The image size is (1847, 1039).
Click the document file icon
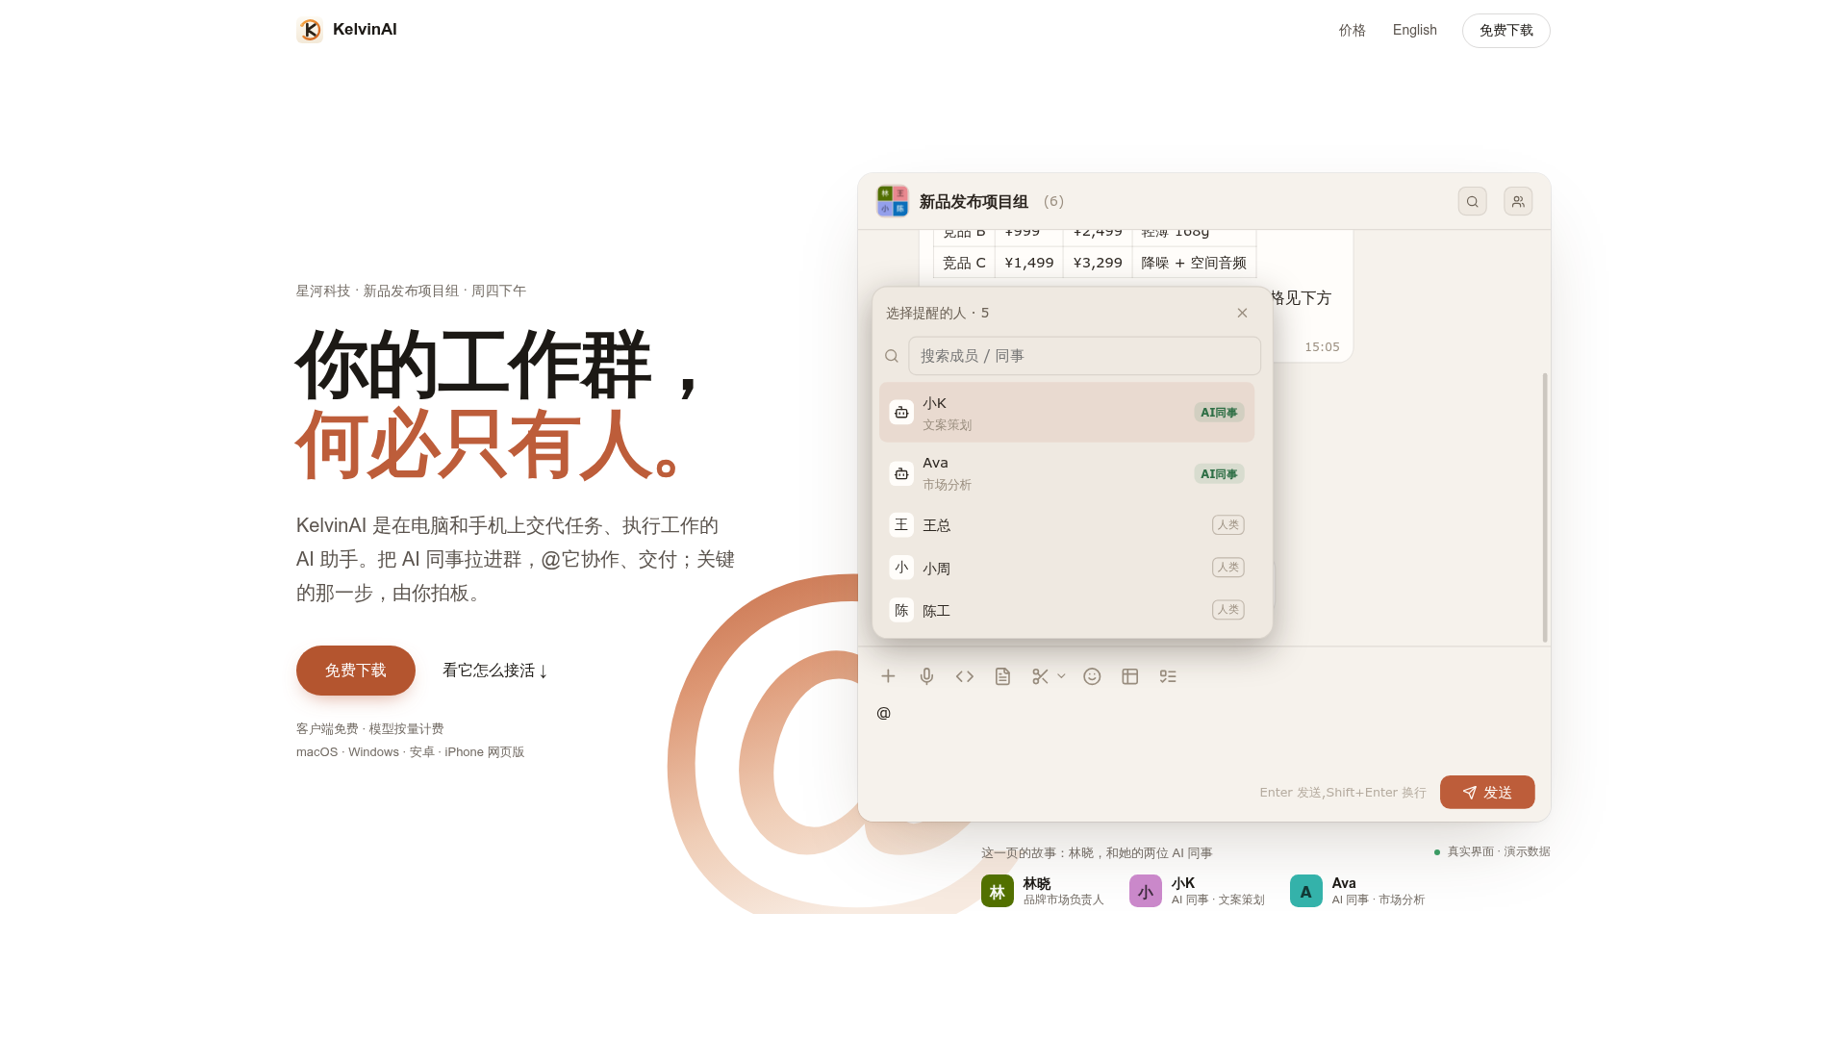click(x=1002, y=676)
